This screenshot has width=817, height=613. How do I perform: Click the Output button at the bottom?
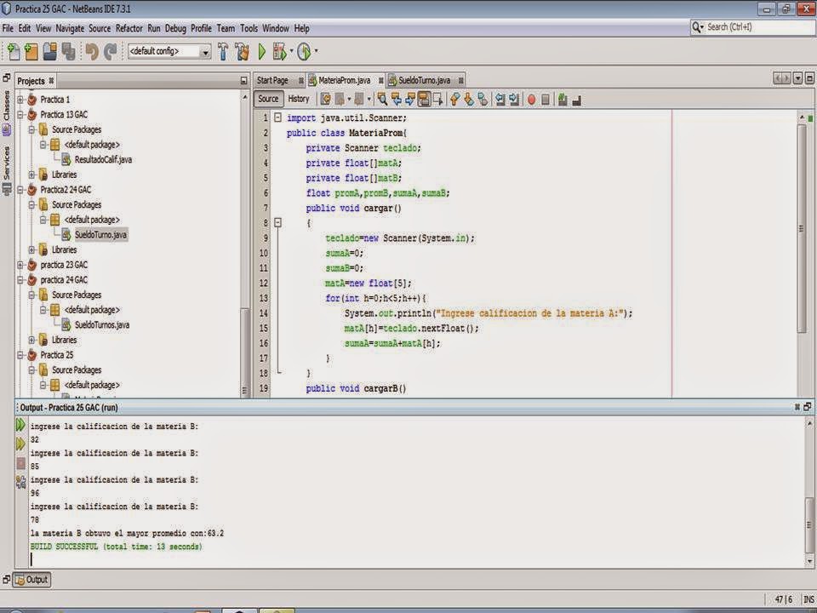coord(31,580)
